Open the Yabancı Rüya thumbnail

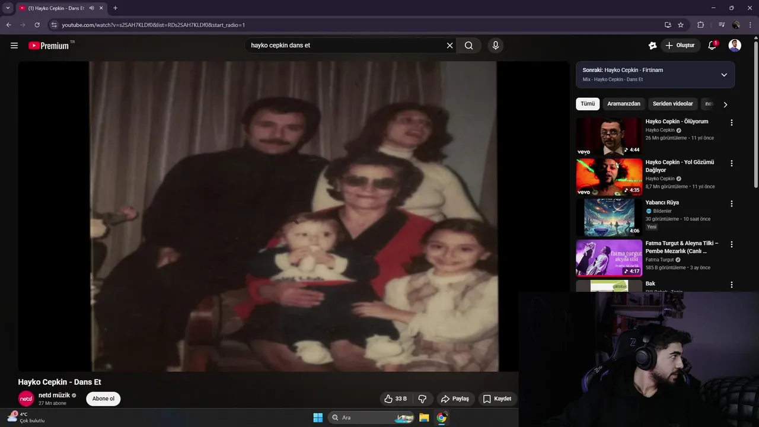609,217
